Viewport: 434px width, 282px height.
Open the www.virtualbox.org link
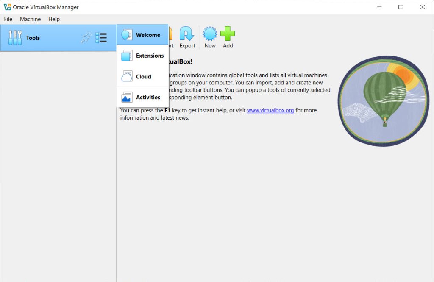pyautogui.click(x=270, y=110)
